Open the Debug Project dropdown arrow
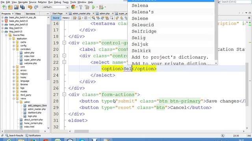 [105, 7]
